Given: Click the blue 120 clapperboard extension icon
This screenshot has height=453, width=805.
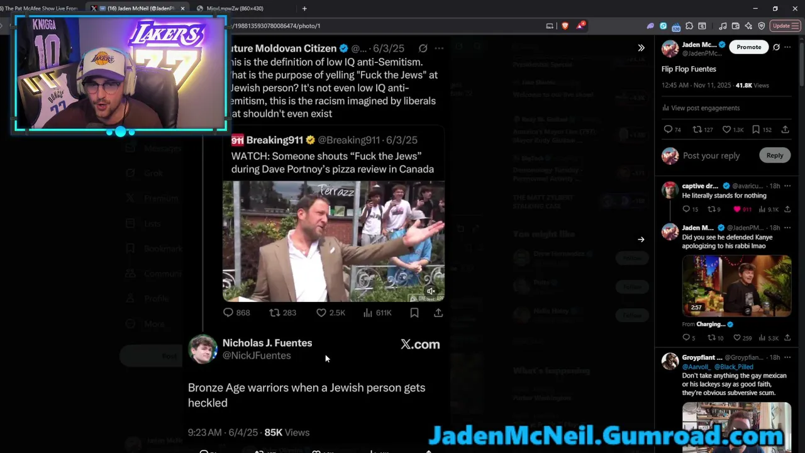Looking at the screenshot, I should coord(676,26).
